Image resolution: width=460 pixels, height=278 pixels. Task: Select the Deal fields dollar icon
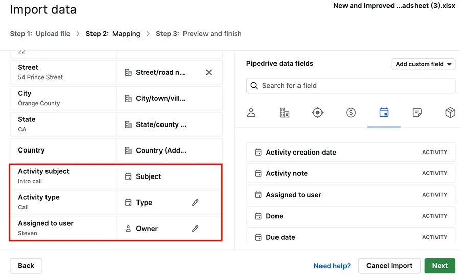[351, 113]
